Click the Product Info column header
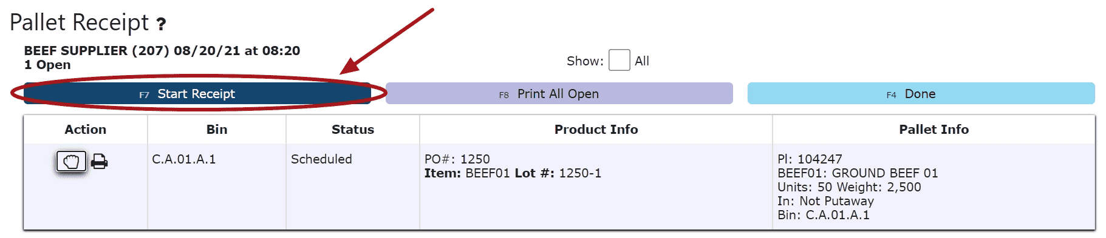The width and height of the screenshot is (1106, 238). point(596,130)
